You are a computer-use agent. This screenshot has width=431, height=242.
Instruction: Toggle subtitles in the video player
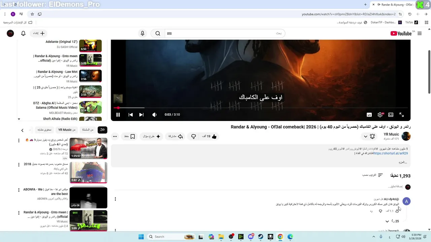(x=369, y=115)
